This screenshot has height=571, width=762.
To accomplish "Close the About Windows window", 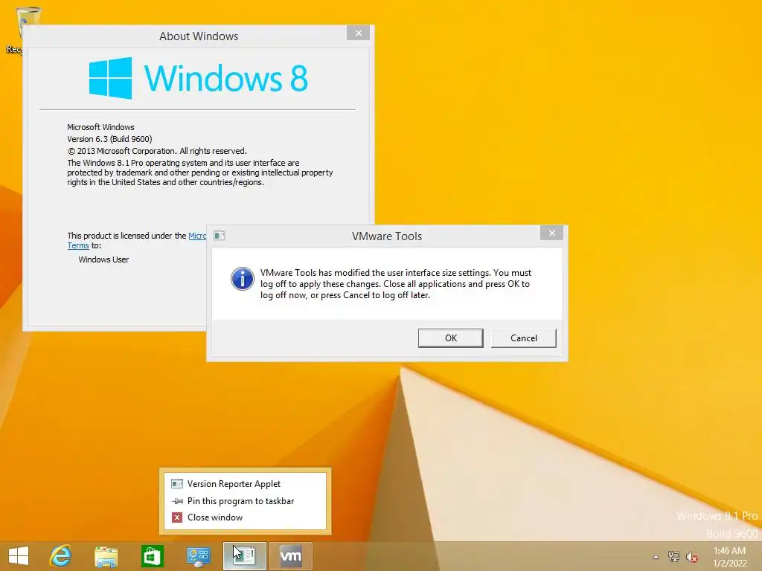I will click(358, 33).
